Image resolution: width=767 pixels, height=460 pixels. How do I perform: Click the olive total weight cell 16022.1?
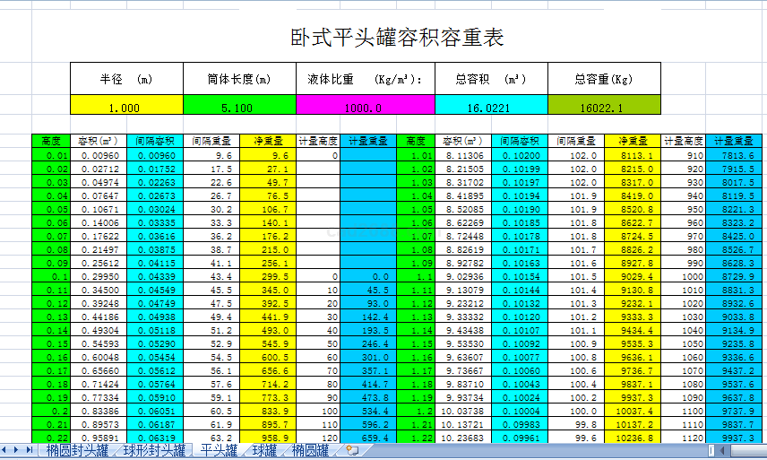603,107
